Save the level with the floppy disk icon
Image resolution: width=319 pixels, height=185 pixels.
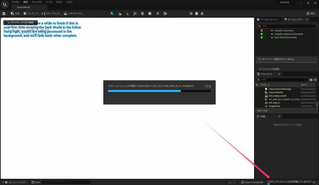(x=4, y=13)
